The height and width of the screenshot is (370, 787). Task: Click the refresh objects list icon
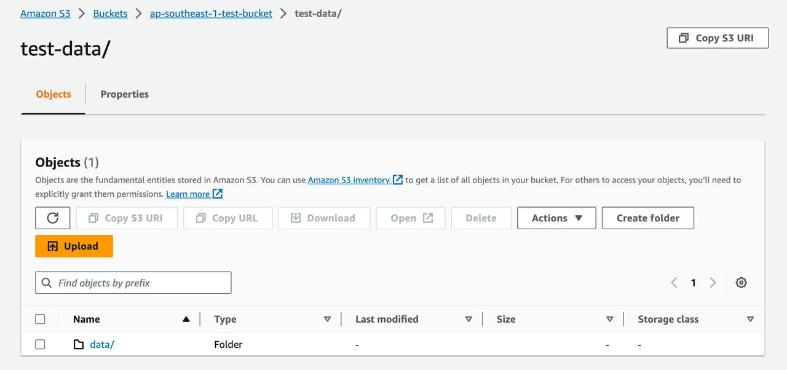coord(52,218)
